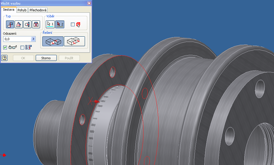Expand the Odsazení offset value arrow

(x=33, y=39)
